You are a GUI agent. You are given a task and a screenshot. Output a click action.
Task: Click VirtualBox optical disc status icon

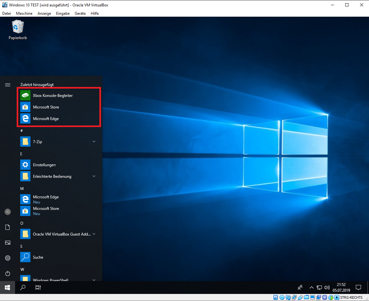[x=282, y=297]
